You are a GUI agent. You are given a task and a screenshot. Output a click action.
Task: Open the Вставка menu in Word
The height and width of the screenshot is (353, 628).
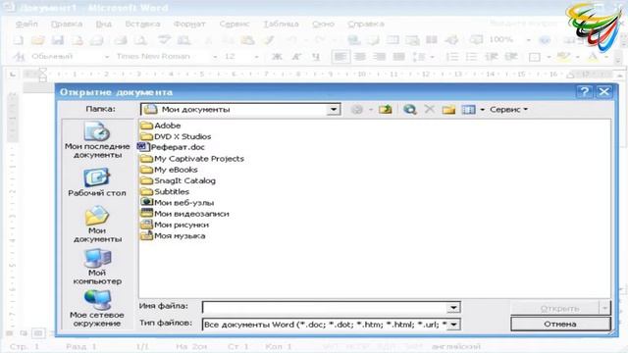coord(142,24)
